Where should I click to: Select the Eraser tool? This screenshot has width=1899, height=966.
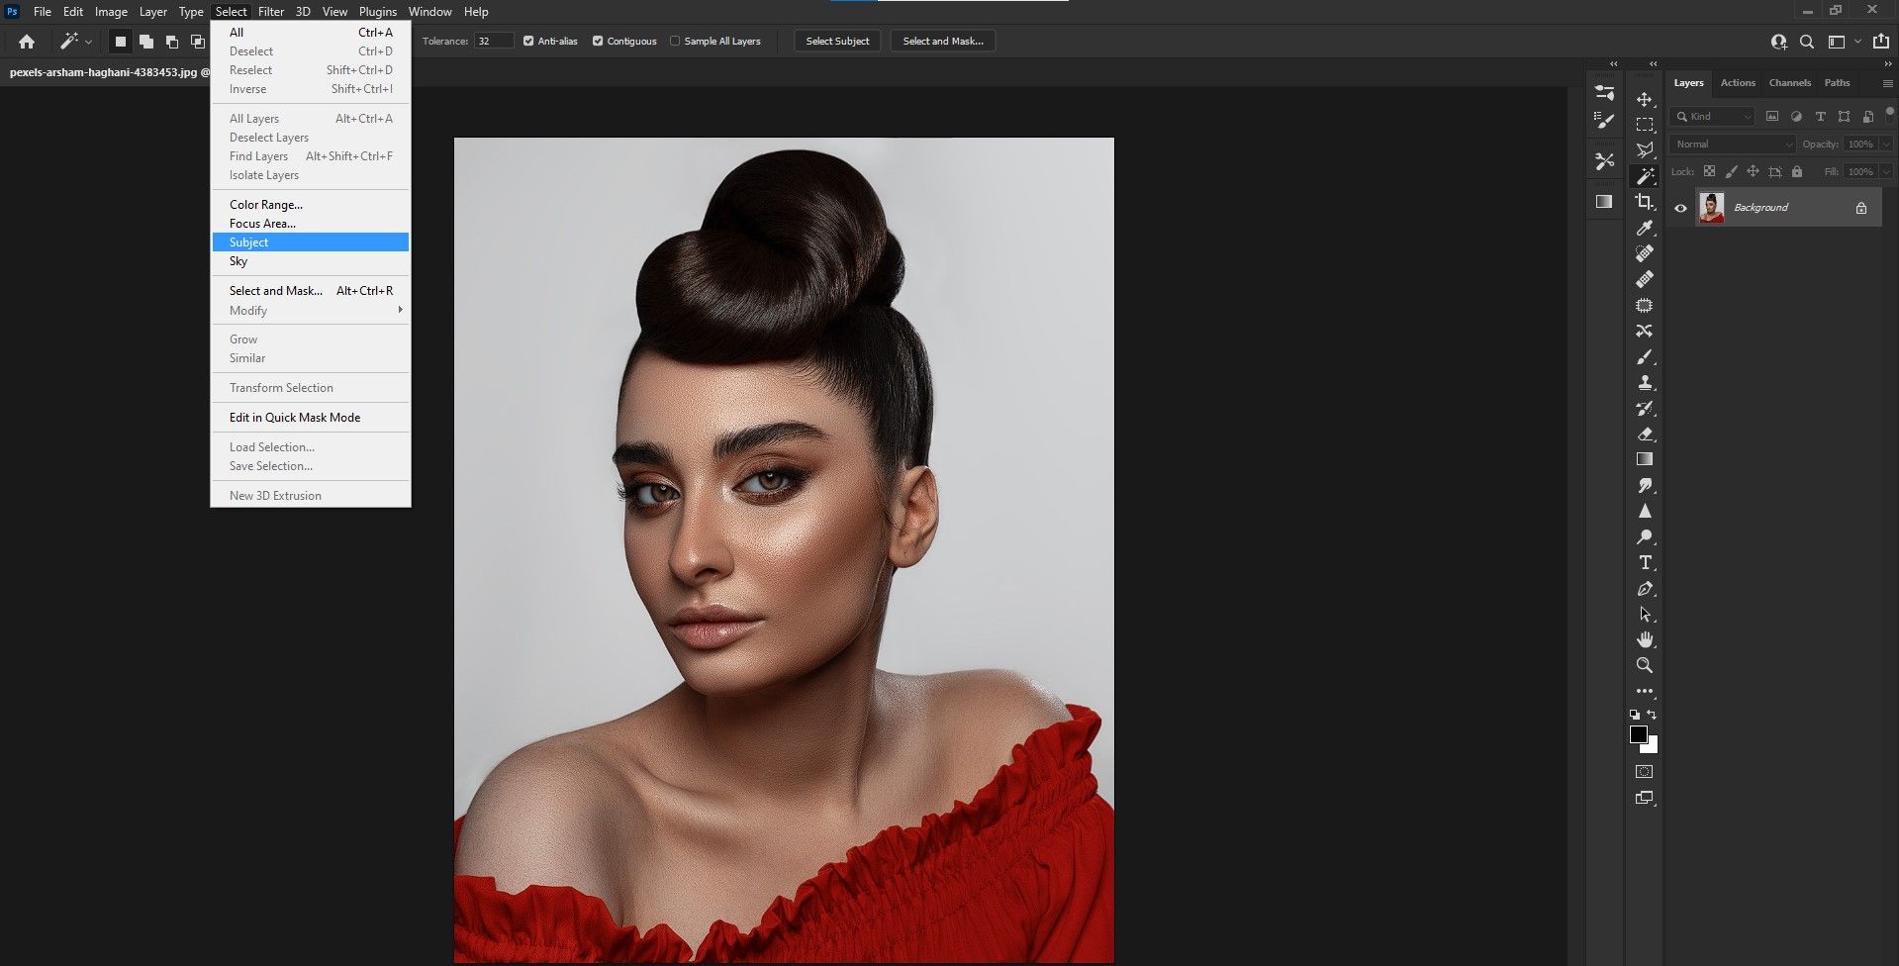(1645, 434)
